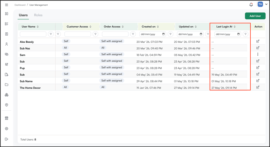270x147 pixels.
Task: Open the User Name filter funnel icon
Action: 51,34
